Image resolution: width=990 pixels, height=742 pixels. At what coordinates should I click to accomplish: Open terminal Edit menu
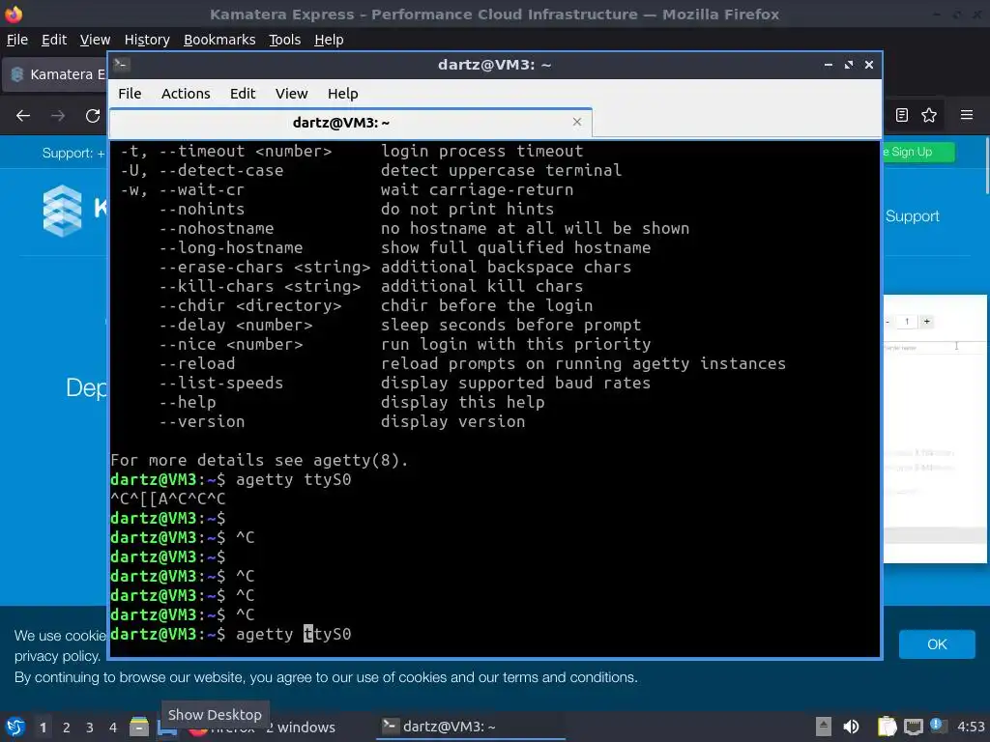tap(243, 94)
